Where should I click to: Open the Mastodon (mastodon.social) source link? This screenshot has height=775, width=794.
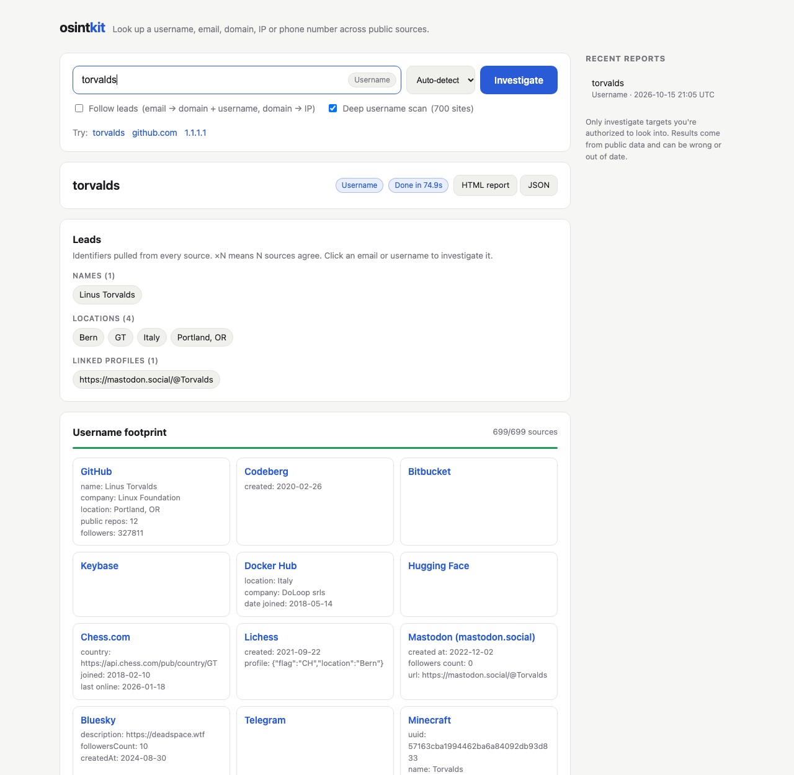pyautogui.click(x=471, y=637)
